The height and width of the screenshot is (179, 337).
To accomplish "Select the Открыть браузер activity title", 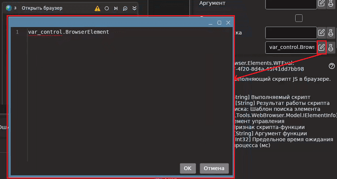I will click(42, 8).
